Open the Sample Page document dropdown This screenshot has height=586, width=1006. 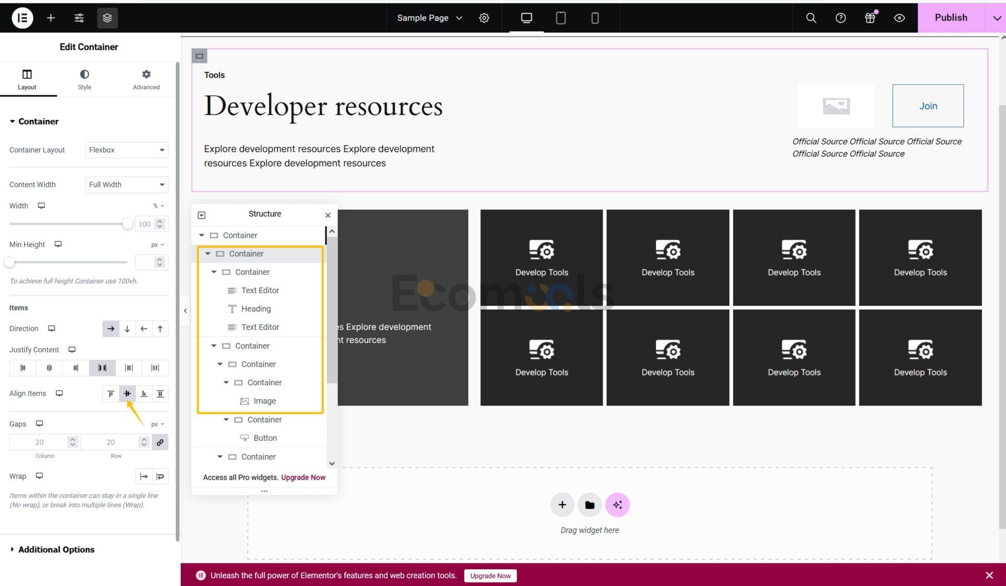click(x=430, y=18)
